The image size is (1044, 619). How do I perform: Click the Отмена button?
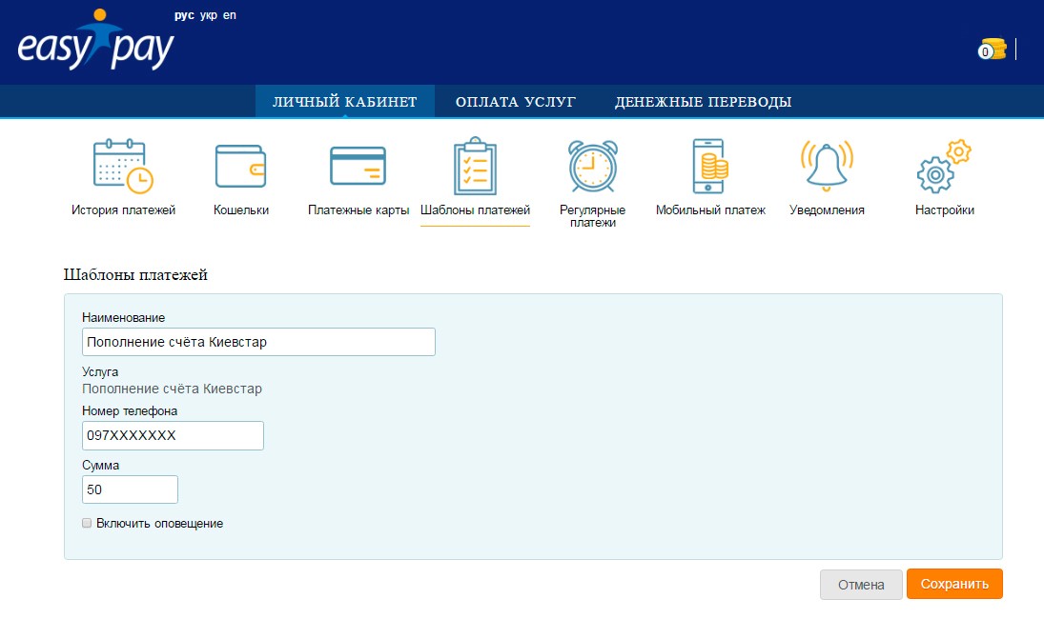coord(861,585)
